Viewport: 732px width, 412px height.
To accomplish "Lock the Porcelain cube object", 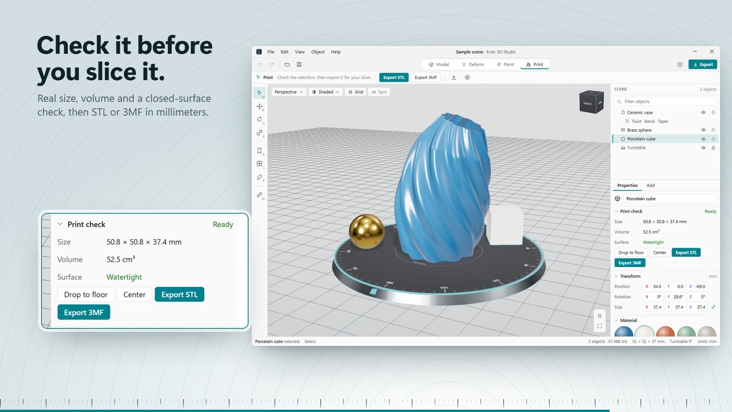I will [x=713, y=139].
